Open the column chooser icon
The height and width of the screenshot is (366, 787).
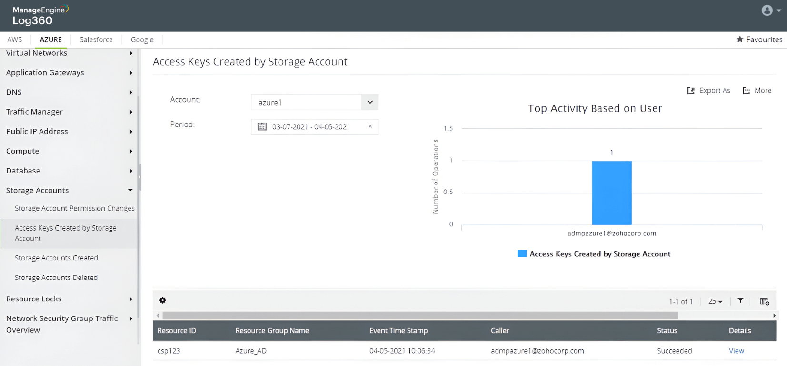(x=764, y=301)
